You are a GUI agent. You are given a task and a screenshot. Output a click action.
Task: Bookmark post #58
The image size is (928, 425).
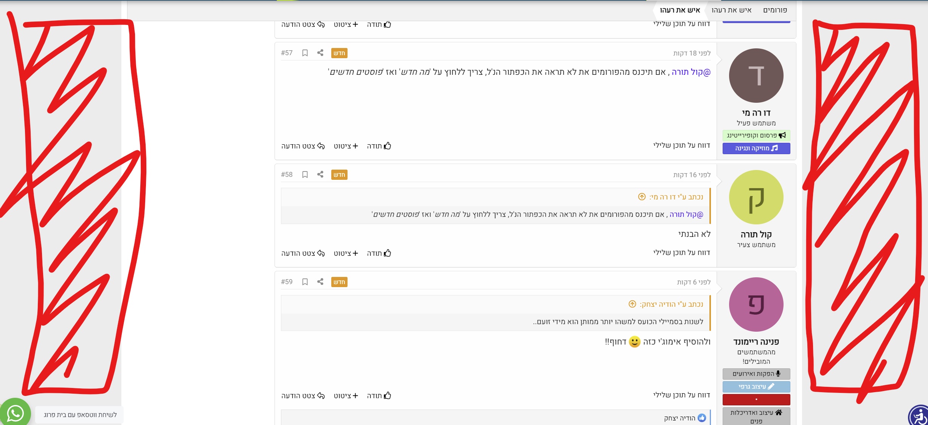pos(305,175)
